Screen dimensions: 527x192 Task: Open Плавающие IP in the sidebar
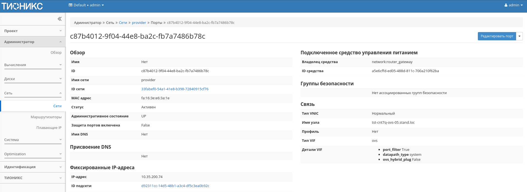pyautogui.click(x=49, y=128)
